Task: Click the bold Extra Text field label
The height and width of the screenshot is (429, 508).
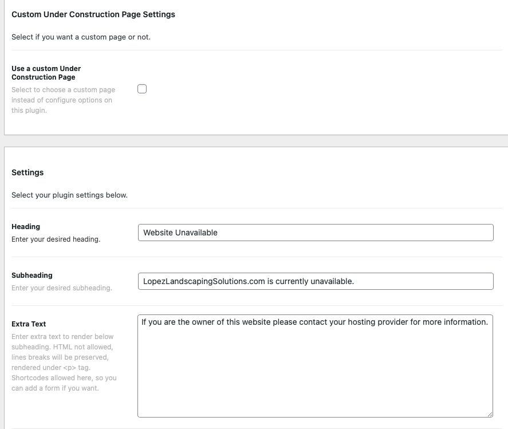Action: [x=29, y=324]
